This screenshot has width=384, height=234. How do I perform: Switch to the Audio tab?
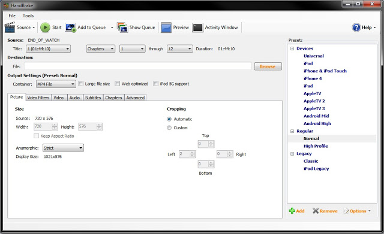pyautogui.click(x=74, y=98)
